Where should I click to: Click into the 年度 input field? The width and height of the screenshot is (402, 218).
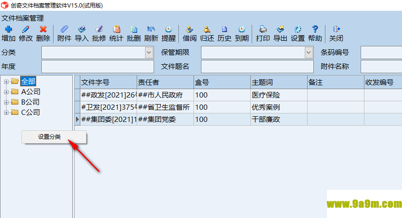tap(98, 67)
